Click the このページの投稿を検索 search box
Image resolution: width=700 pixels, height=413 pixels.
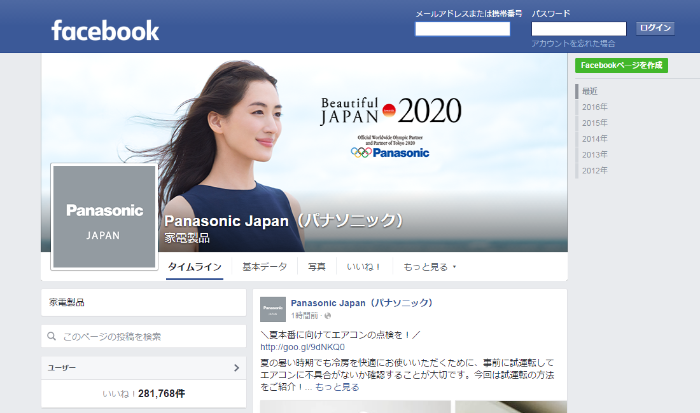click(x=144, y=336)
